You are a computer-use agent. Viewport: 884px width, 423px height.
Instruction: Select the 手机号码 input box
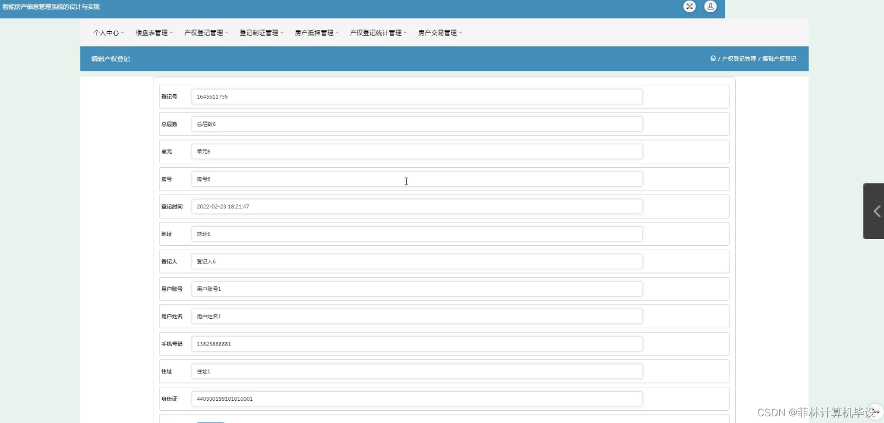coord(417,344)
